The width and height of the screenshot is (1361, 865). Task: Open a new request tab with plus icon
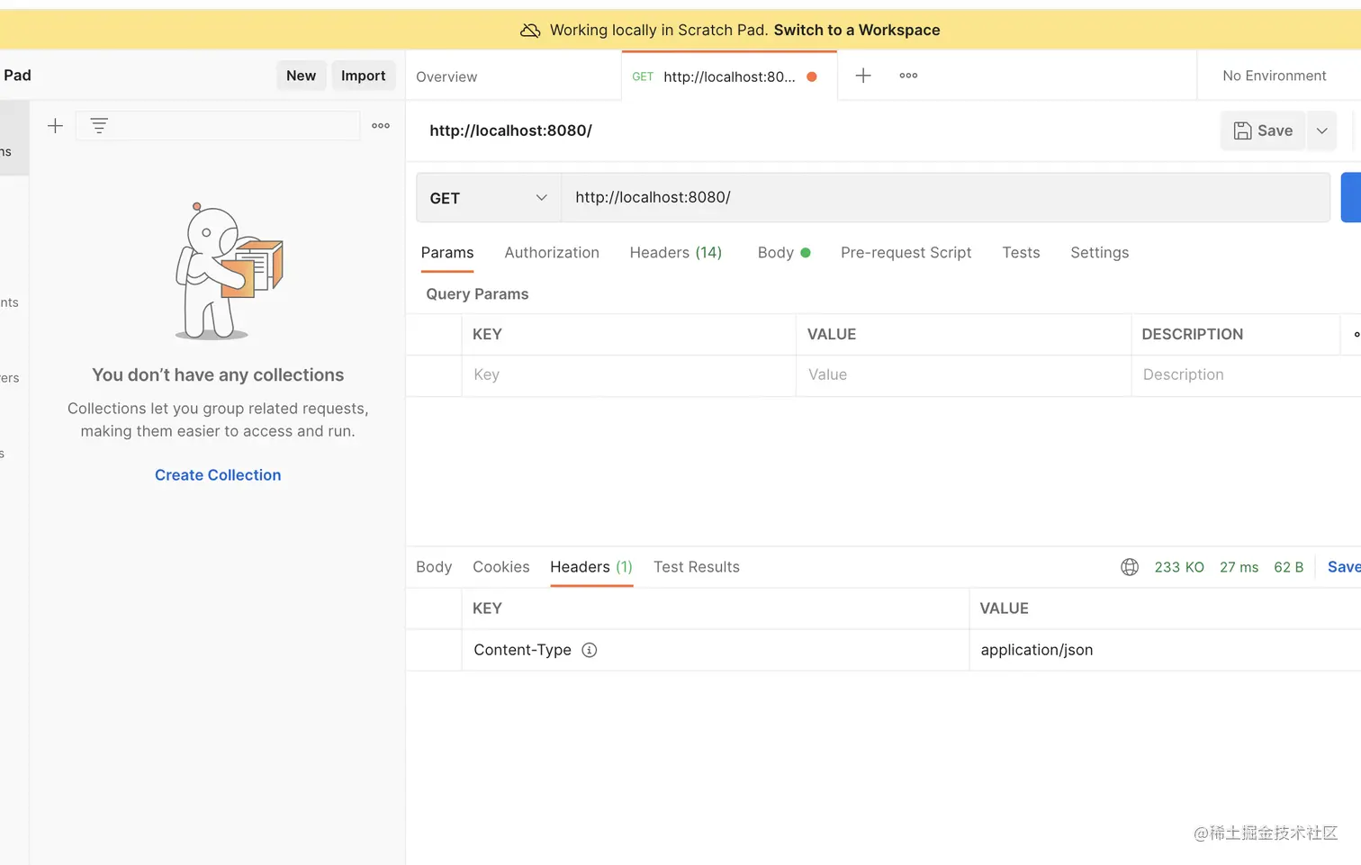coord(862,76)
